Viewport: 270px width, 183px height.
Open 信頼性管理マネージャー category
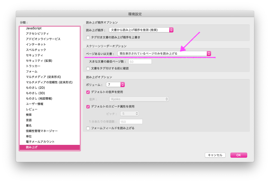click(x=50, y=131)
